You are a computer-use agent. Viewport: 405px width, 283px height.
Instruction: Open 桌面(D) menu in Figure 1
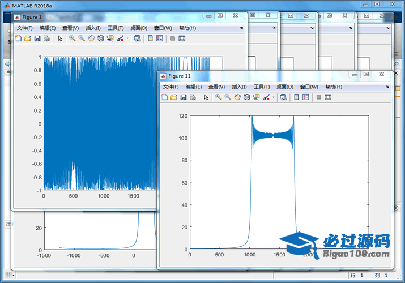tap(139, 28)
